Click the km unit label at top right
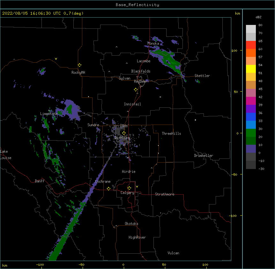 [x=237, y=13]
